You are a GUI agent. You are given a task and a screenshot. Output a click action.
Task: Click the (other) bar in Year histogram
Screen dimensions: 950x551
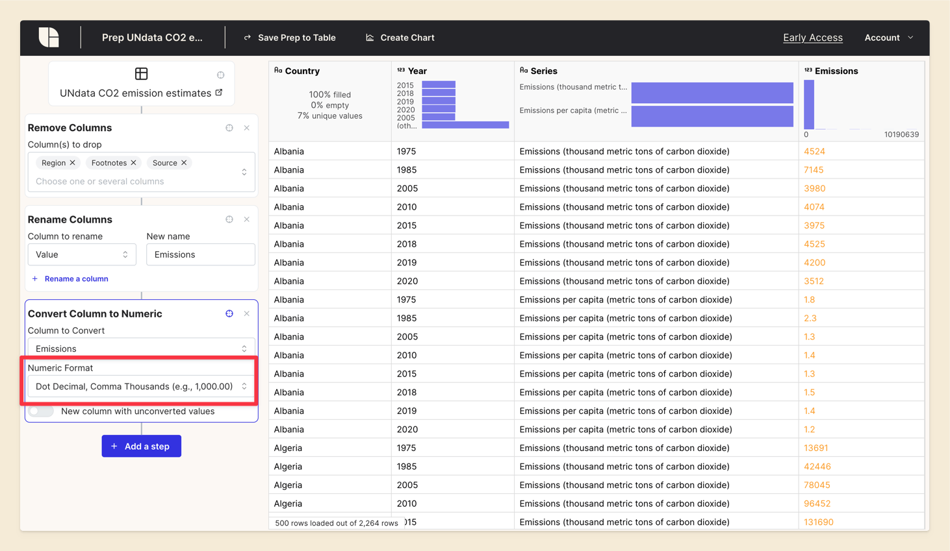[x=465, y=125]
